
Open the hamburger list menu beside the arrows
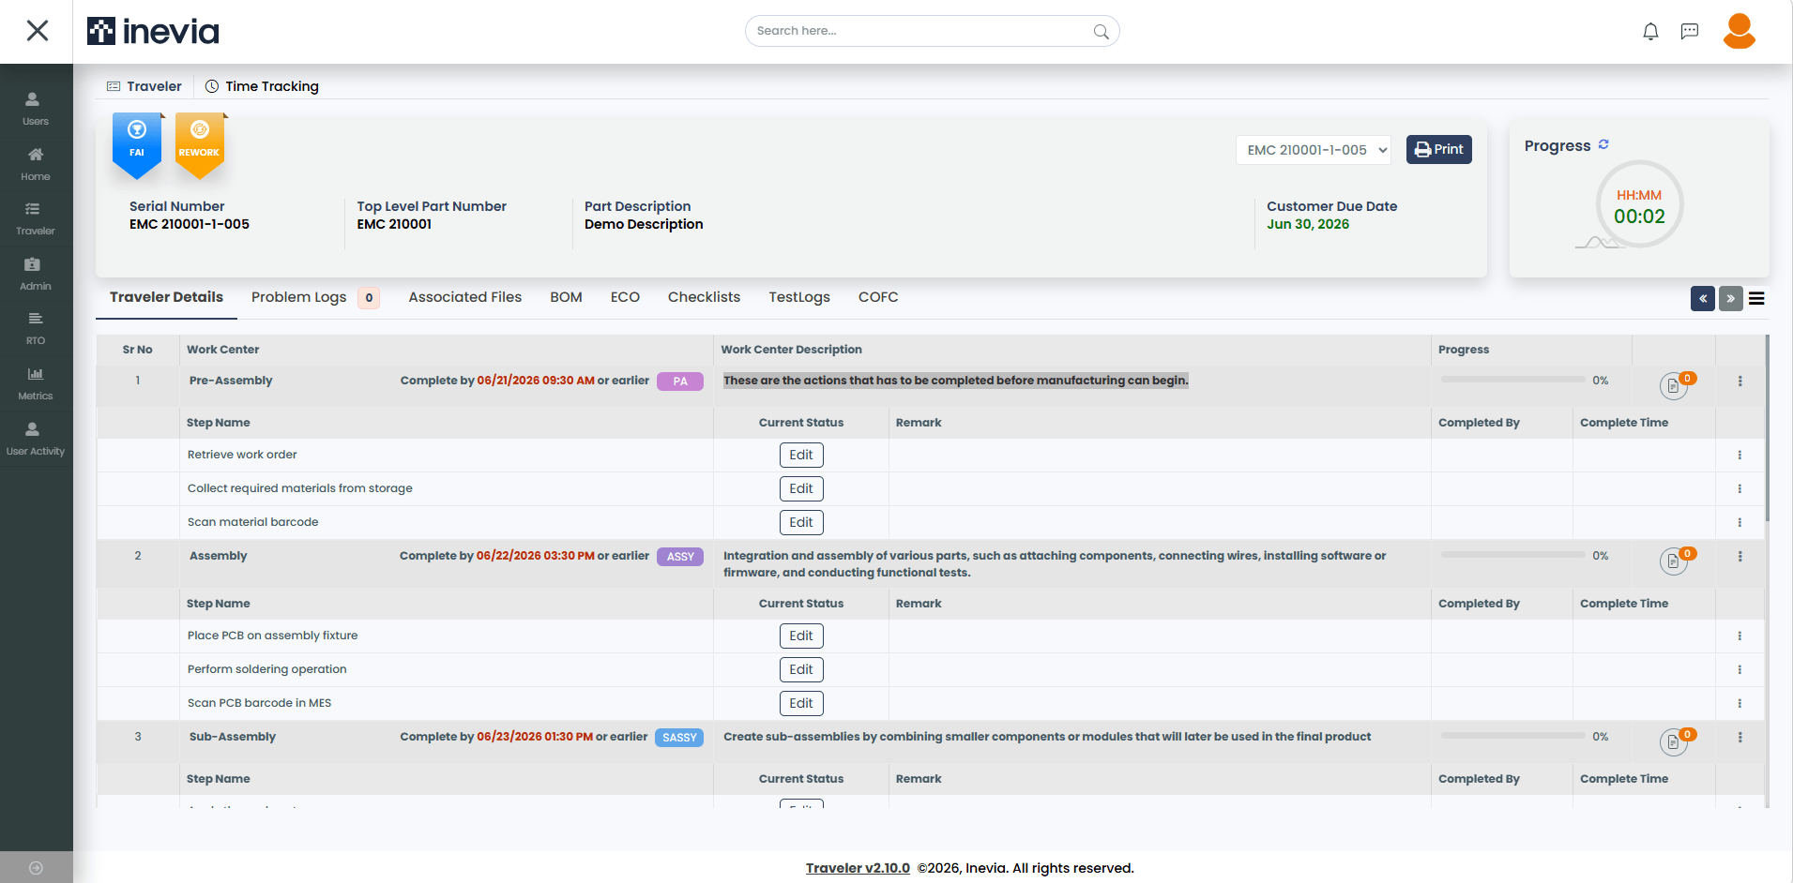click(1756, 298)
